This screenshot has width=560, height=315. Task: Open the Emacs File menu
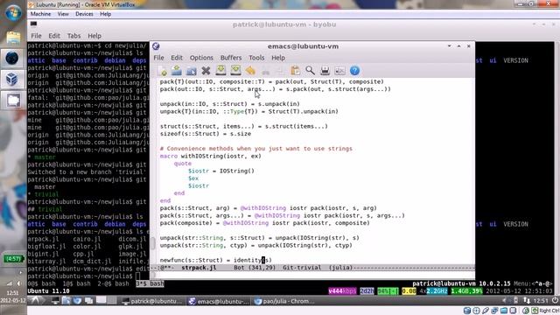coord(158,58)
